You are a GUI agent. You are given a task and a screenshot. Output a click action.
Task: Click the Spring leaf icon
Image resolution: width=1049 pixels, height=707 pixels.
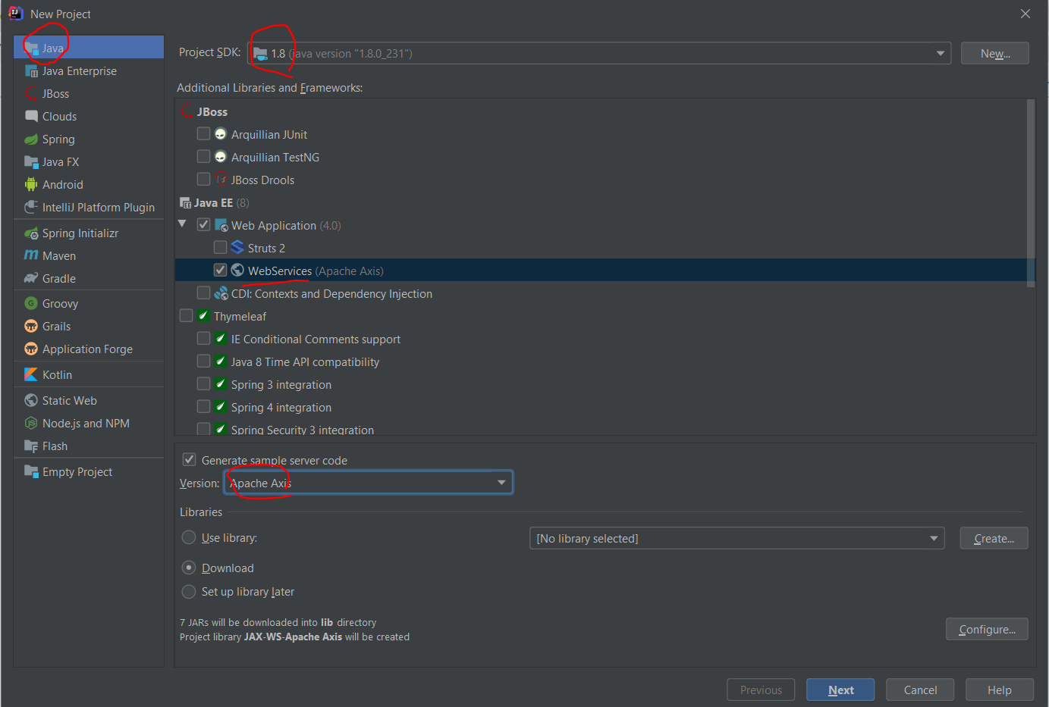[x=31, y=139]
